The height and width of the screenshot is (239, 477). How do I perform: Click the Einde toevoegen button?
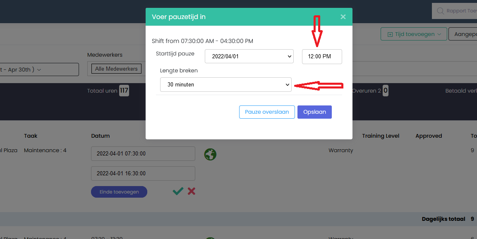pyautogui.click(x=119, y=192)
